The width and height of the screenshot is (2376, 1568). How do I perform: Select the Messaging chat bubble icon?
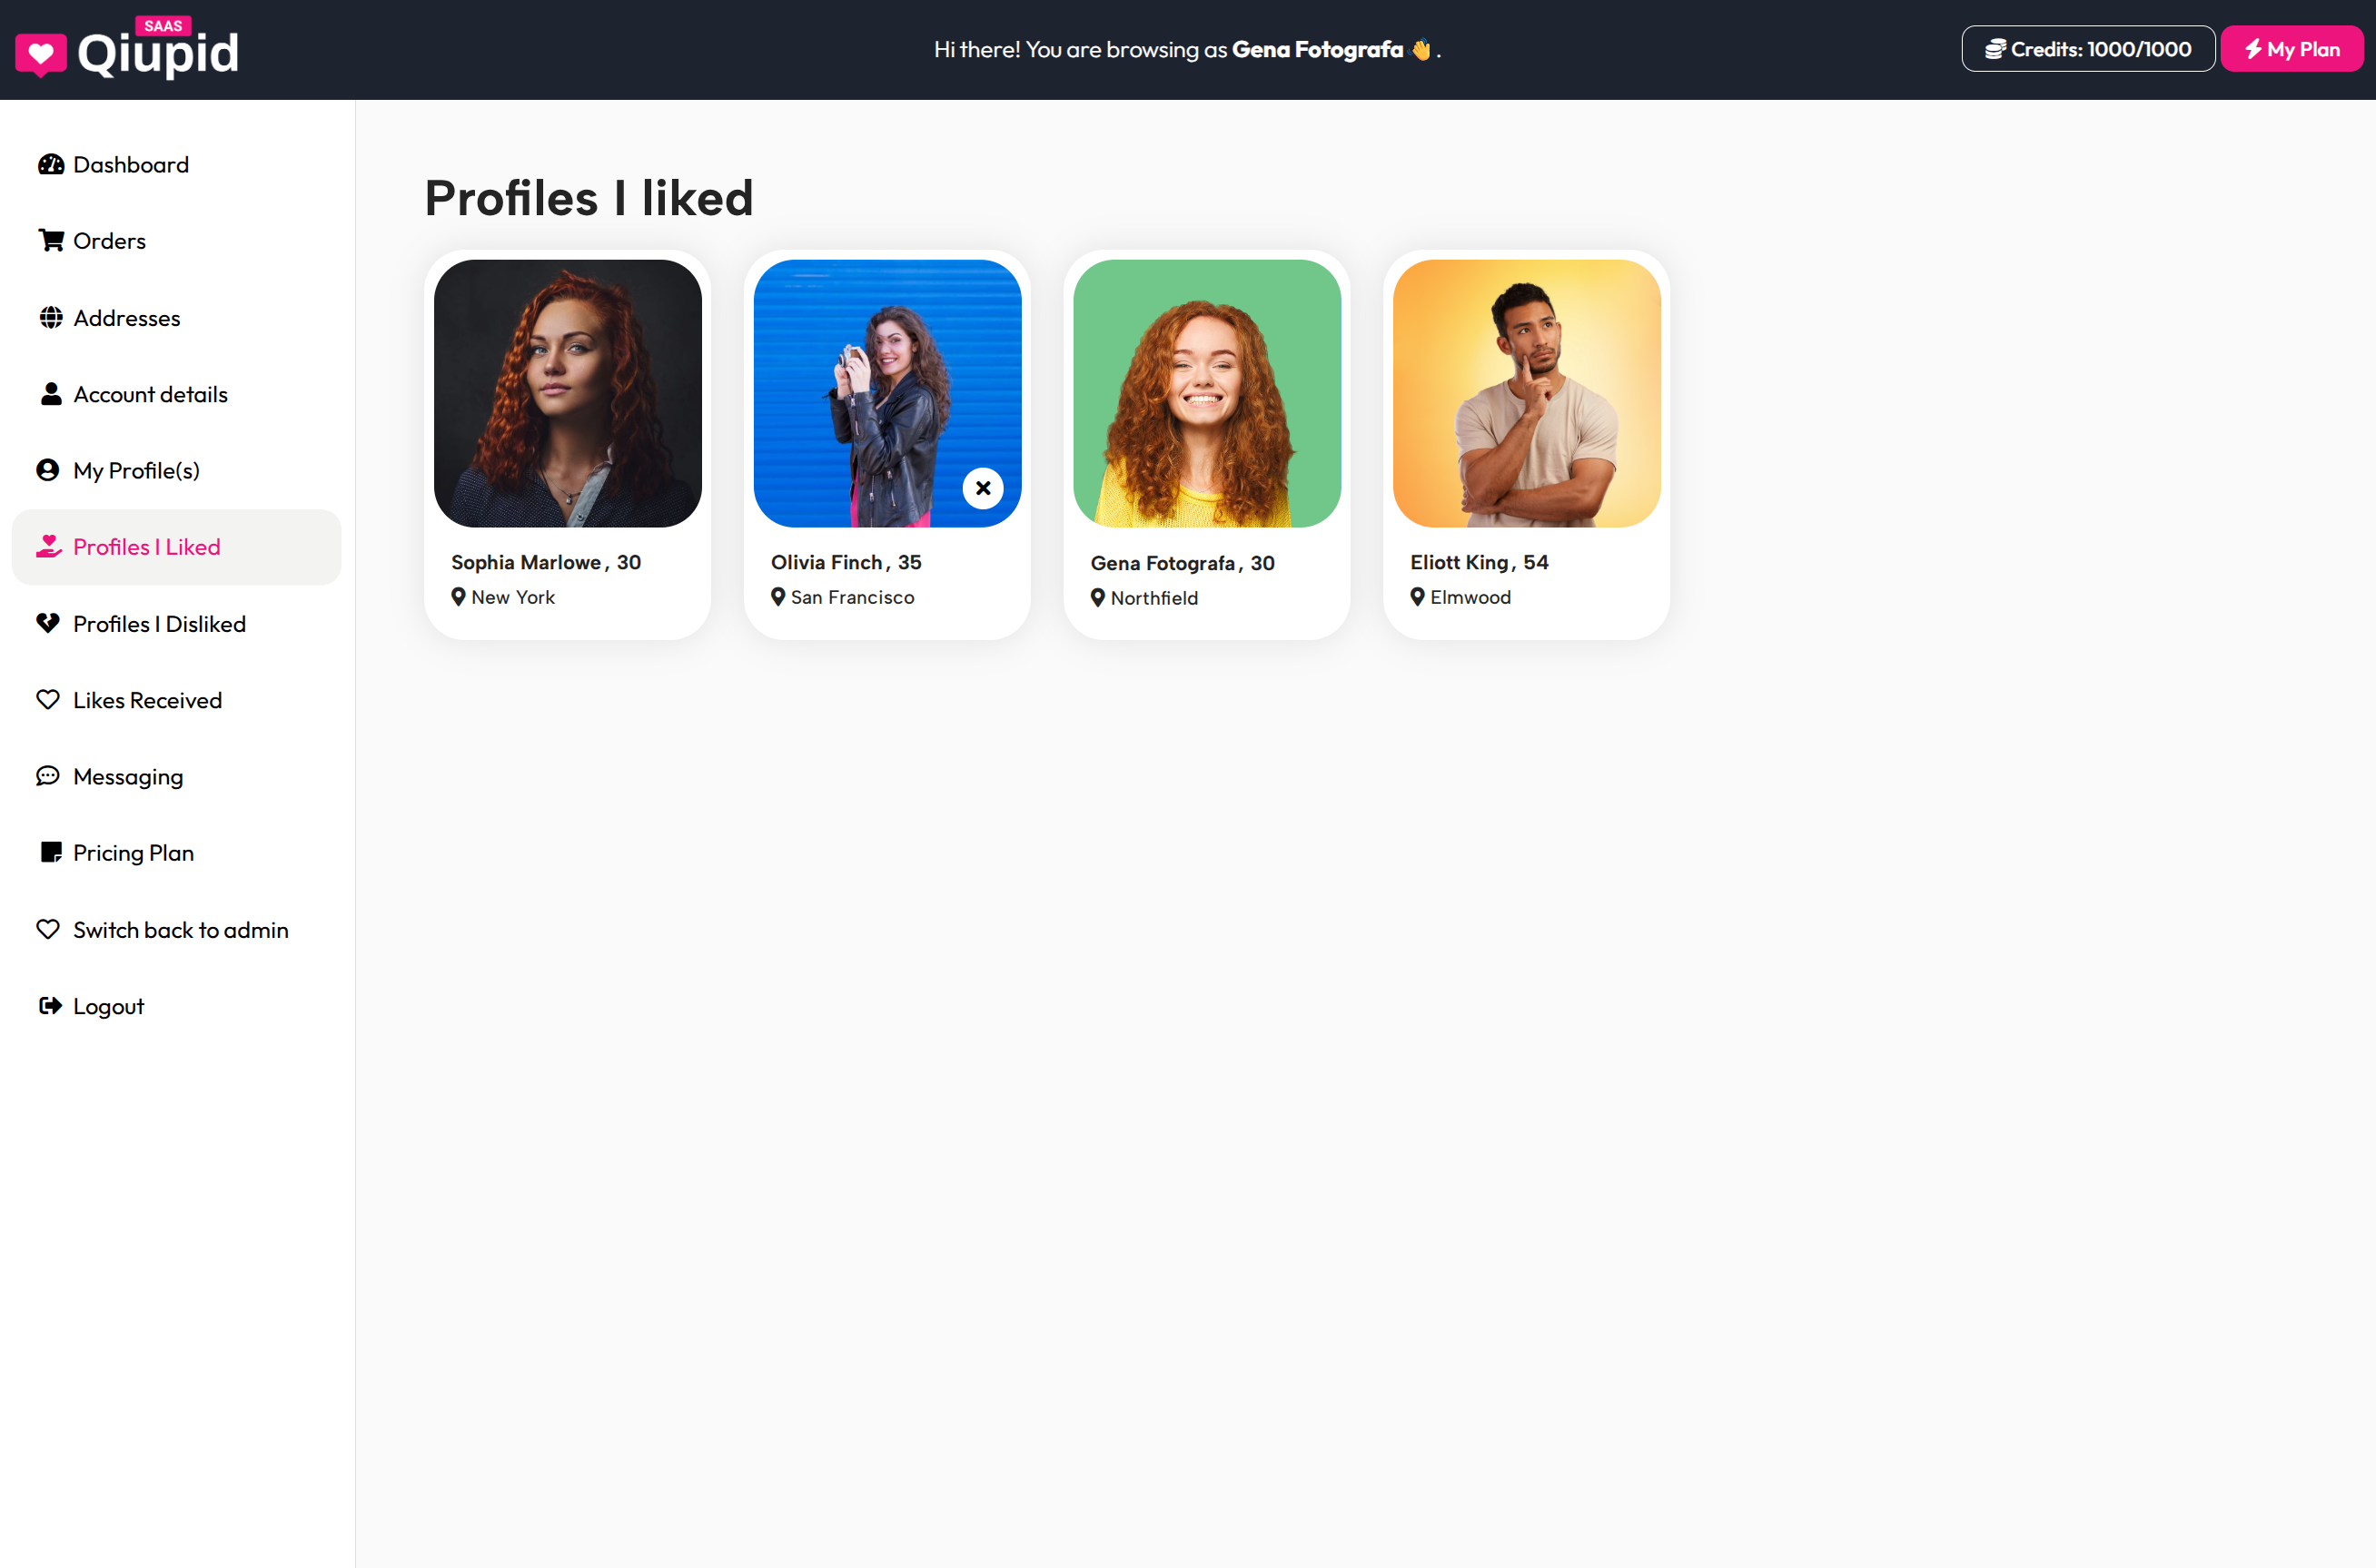click(x=50, y=776)
